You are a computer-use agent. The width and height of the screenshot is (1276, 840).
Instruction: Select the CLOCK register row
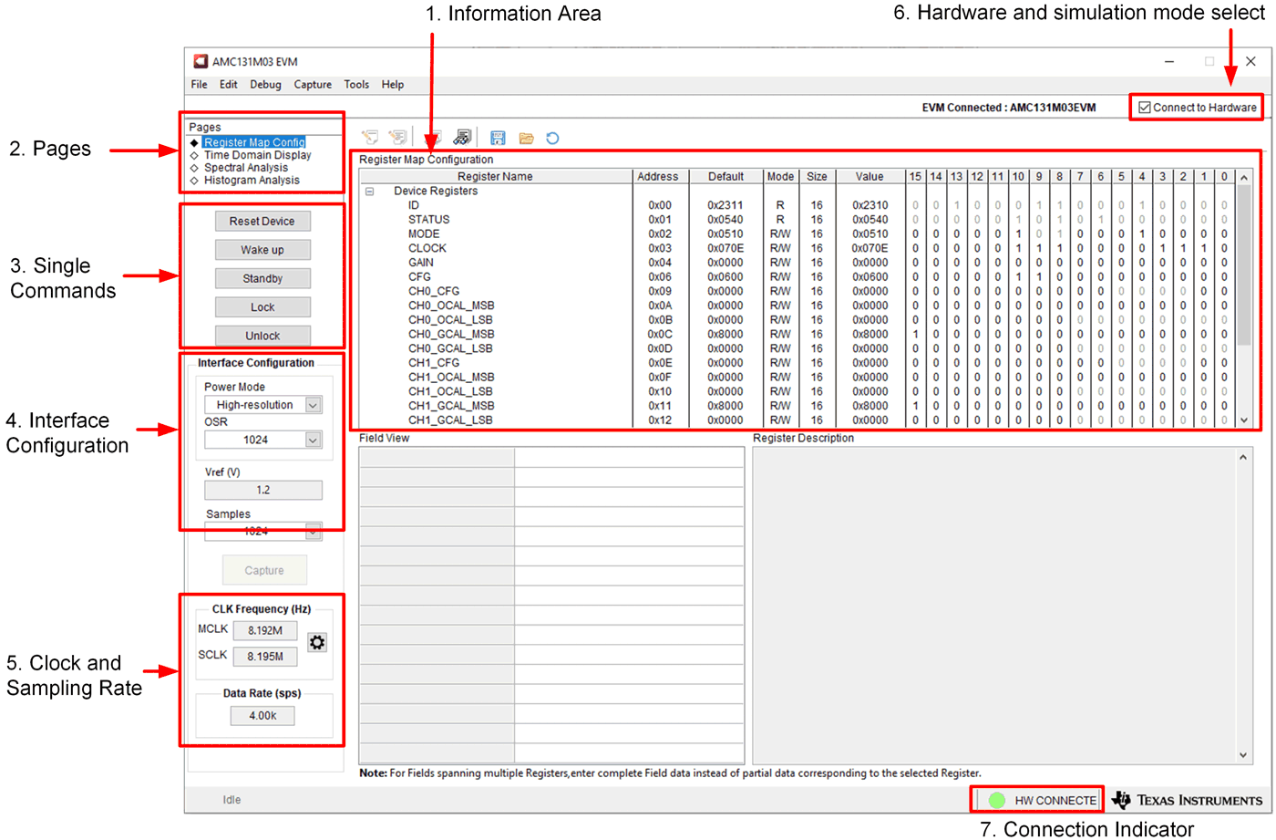pyautogui.click(x=428, y=247)
